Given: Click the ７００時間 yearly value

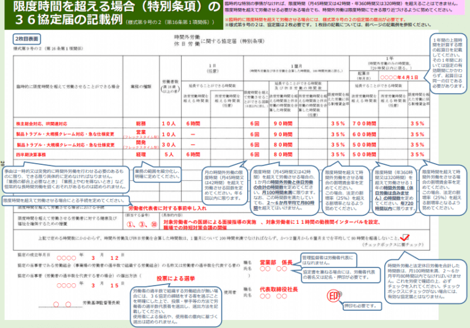Looking at the screenshot, I should 364,123.
